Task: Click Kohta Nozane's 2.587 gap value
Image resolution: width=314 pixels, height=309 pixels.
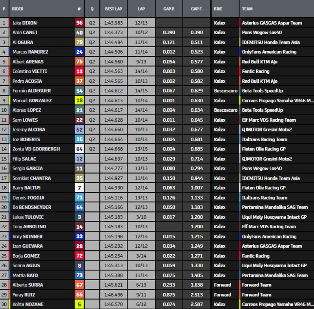Action: point(197,304)
